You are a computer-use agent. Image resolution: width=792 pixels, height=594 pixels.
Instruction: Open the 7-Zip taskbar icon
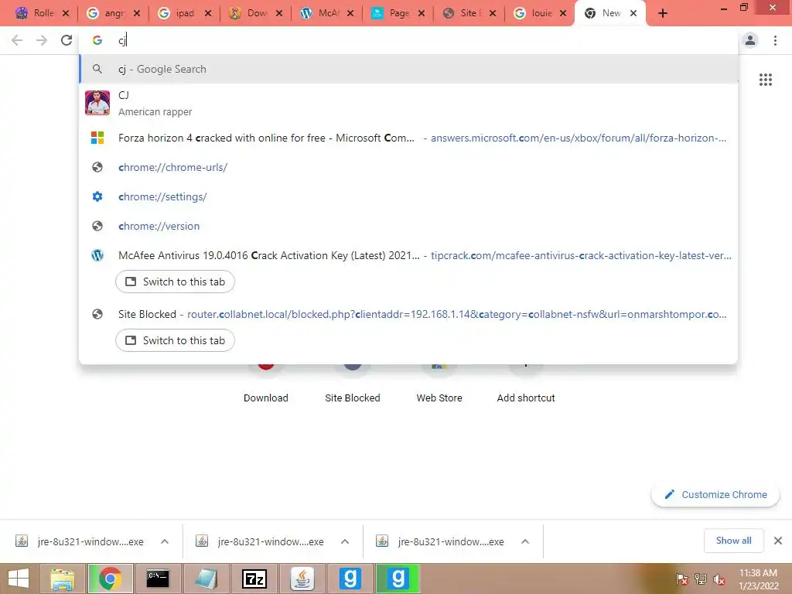[254, 579]
